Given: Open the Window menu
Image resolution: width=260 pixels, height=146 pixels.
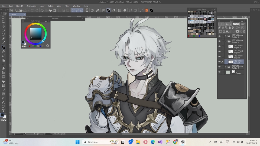Looking at the screenshot, I should (x=76, y=6).
